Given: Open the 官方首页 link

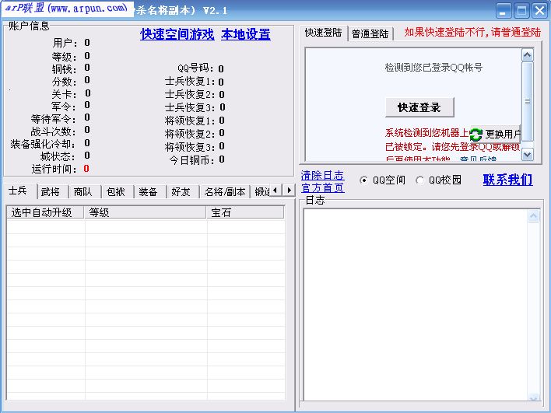Looking at the screenshot, I should point(322,188).
